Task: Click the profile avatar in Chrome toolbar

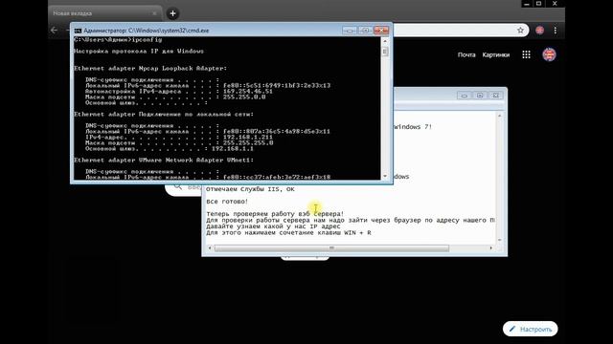Action: pyautogui.click(x=540, y=30)
